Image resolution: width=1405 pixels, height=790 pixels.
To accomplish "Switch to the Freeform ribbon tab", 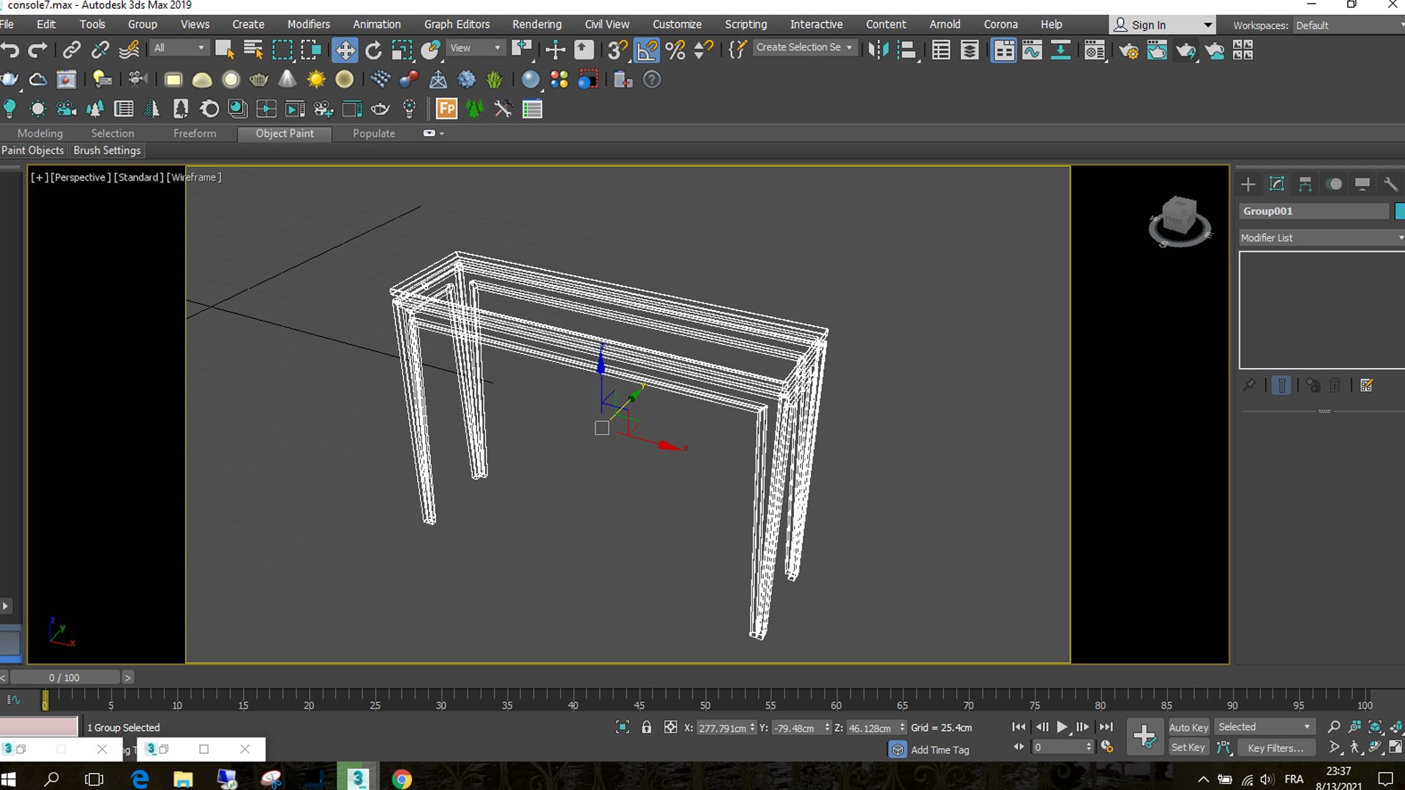I will [x=195, y=133].
